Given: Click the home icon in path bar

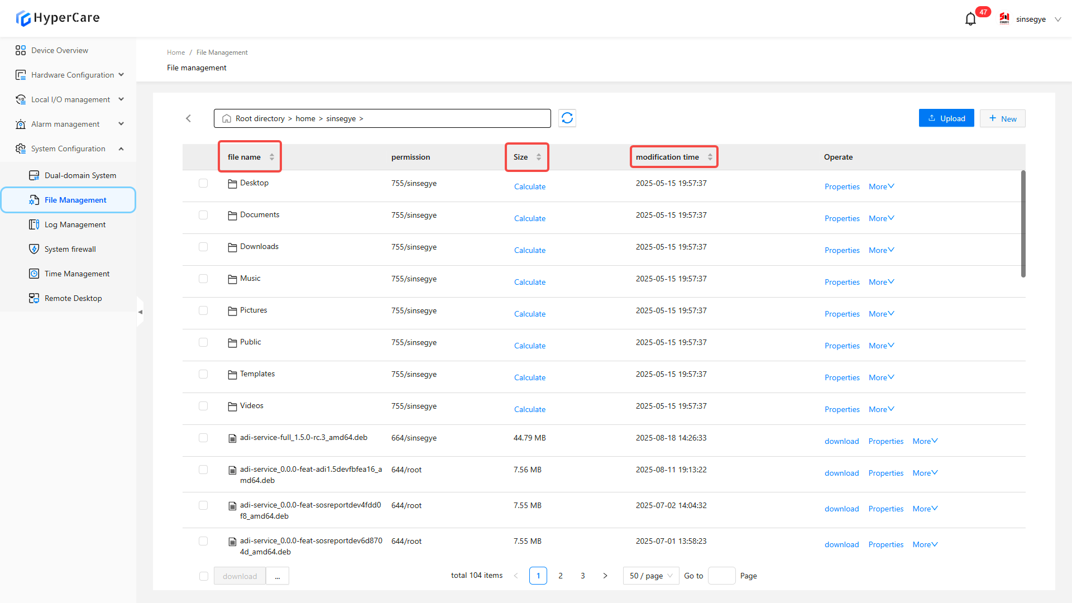Looking at the screenshot, I should pos(226,119).
